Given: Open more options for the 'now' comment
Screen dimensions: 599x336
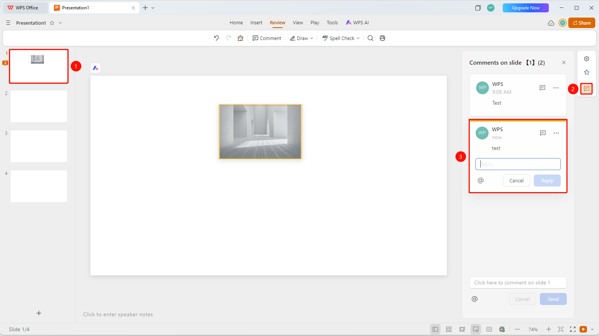Looking at the screenshot, I should 556,133.
